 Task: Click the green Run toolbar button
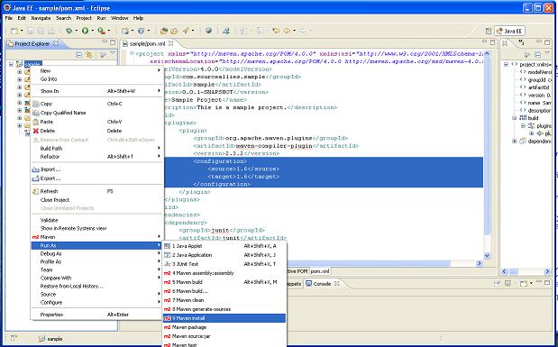click(x=85, y=31)
